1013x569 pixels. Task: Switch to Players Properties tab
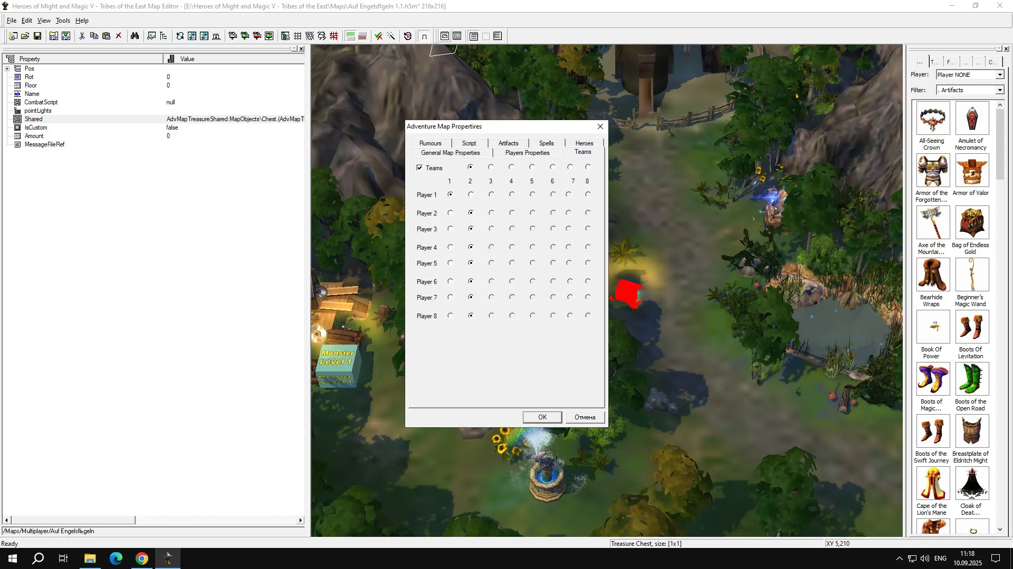tap(528, 153)
